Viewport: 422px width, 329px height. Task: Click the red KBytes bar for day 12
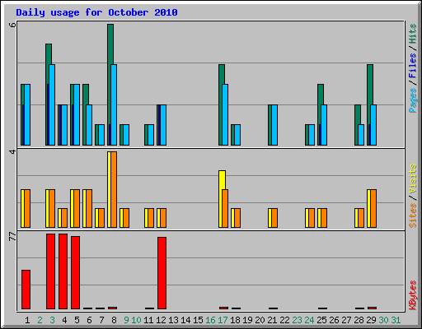point(162,273)
